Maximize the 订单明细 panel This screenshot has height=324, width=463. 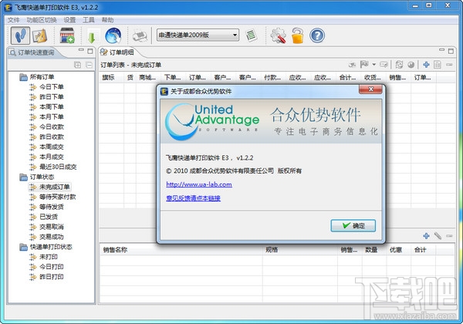[x=451, y=51]
